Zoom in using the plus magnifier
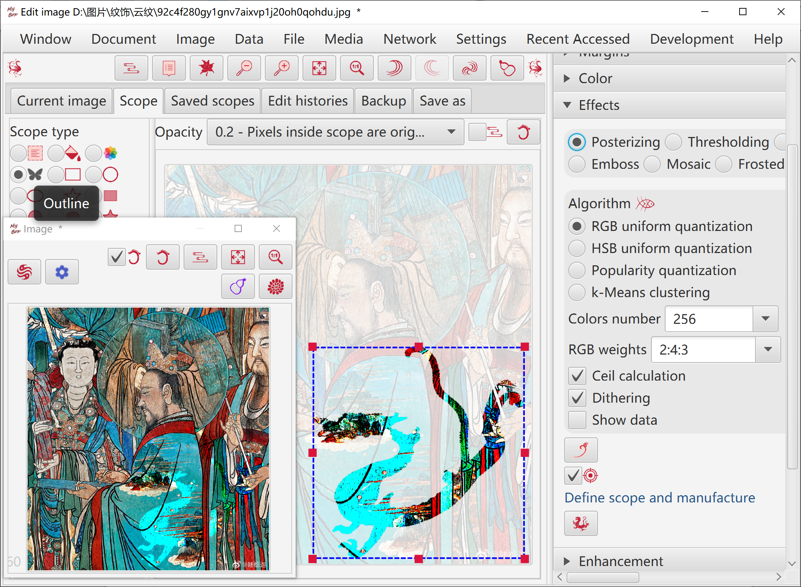This screenshot has width=801, height=587. click(282, 68)
